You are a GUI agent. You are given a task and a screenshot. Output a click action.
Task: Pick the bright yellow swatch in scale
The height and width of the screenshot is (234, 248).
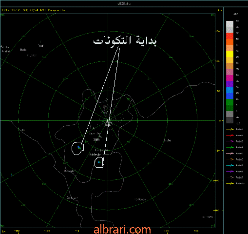click(x=229, y=54)
